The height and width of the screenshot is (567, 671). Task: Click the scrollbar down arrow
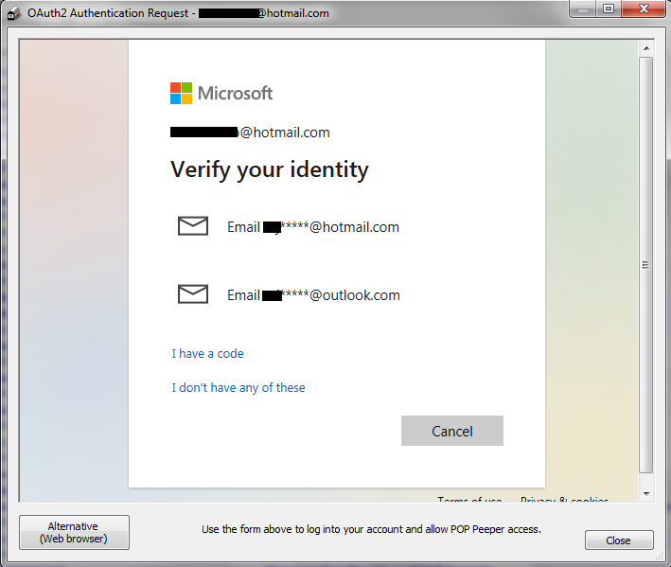click(646, 494)
